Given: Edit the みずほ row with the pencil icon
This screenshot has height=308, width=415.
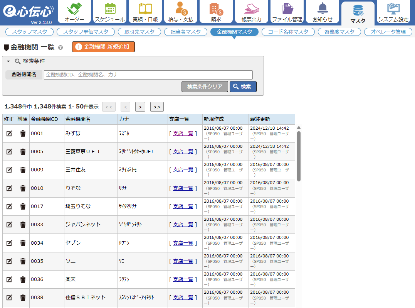Looking at the screenshot, I should point(9,133).
